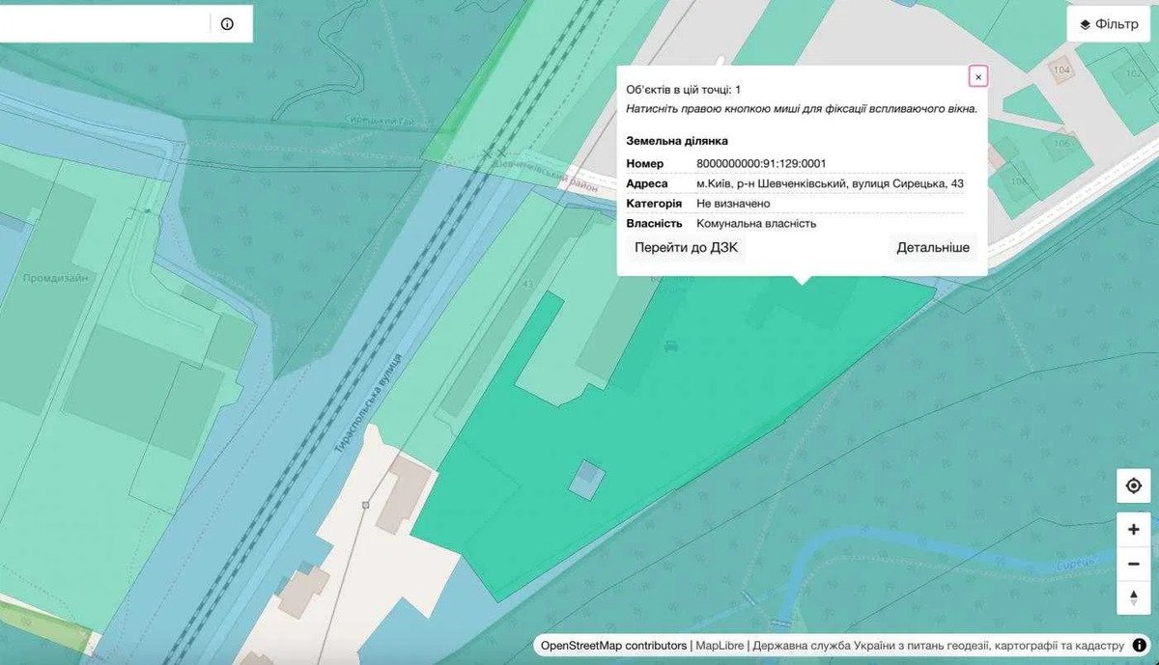Open Детальніше for the parcel
The image size is (1159, 665).
932,248
